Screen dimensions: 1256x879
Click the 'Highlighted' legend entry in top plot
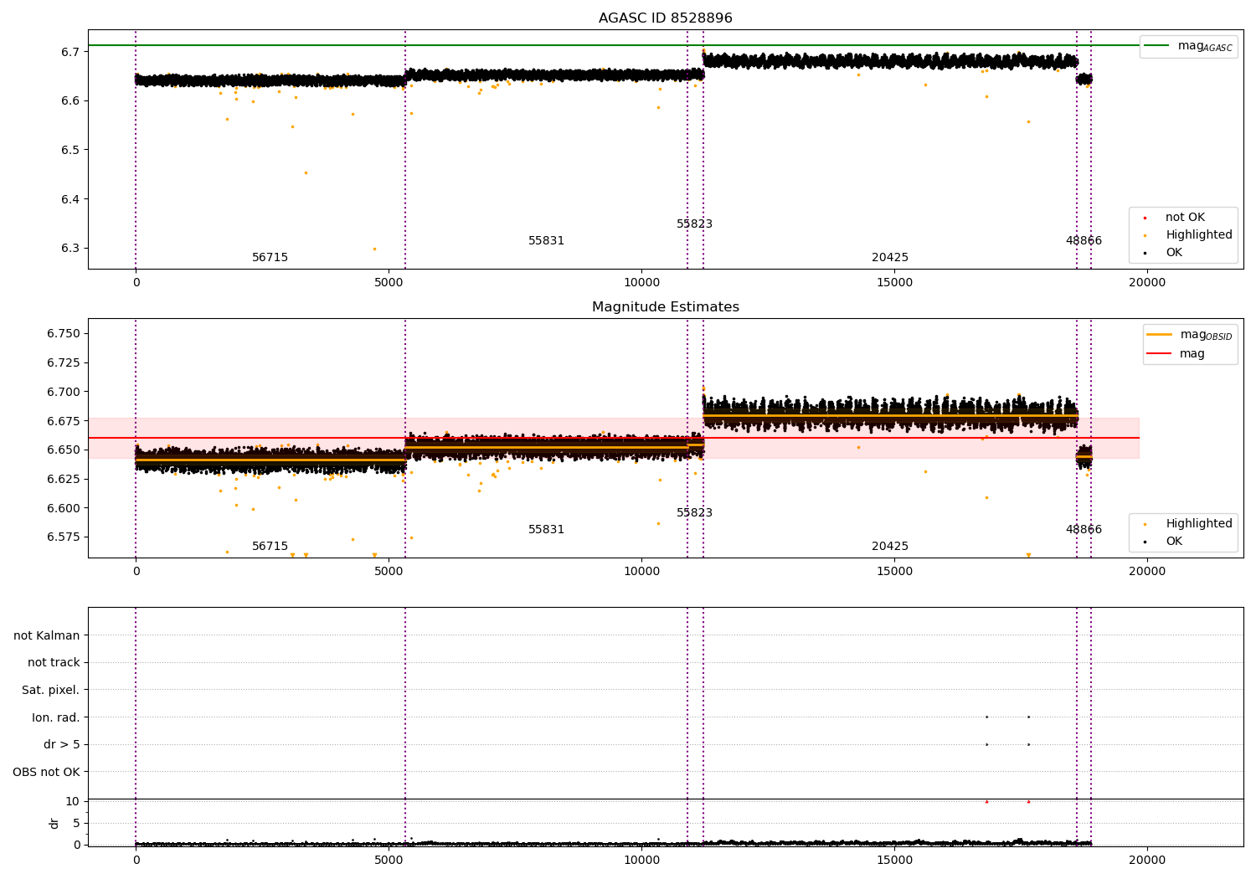tap(1188, 235)
